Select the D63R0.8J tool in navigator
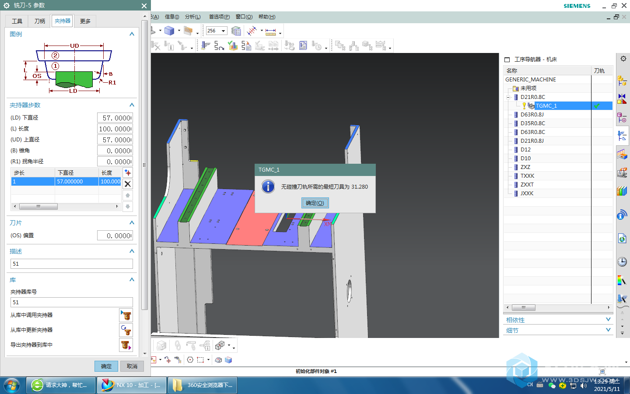The height and width of the screenshot is (394, 630). [x=532, y=115]
